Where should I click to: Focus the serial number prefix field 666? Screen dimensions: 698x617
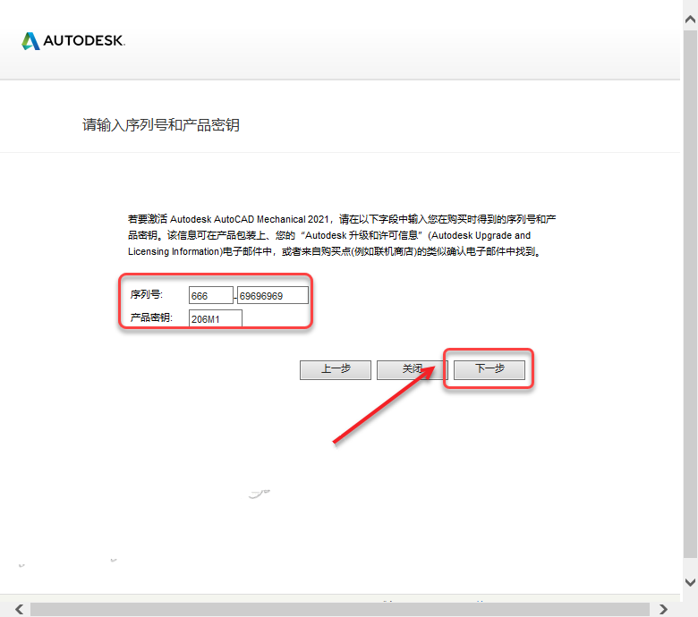211,295
